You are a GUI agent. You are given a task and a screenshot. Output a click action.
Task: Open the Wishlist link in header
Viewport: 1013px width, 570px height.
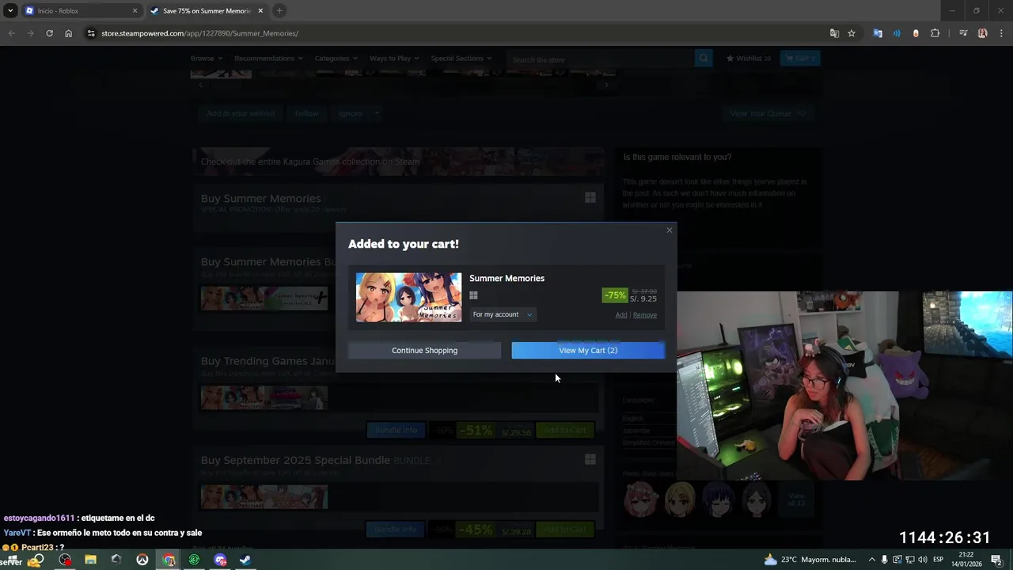[748, 58]
